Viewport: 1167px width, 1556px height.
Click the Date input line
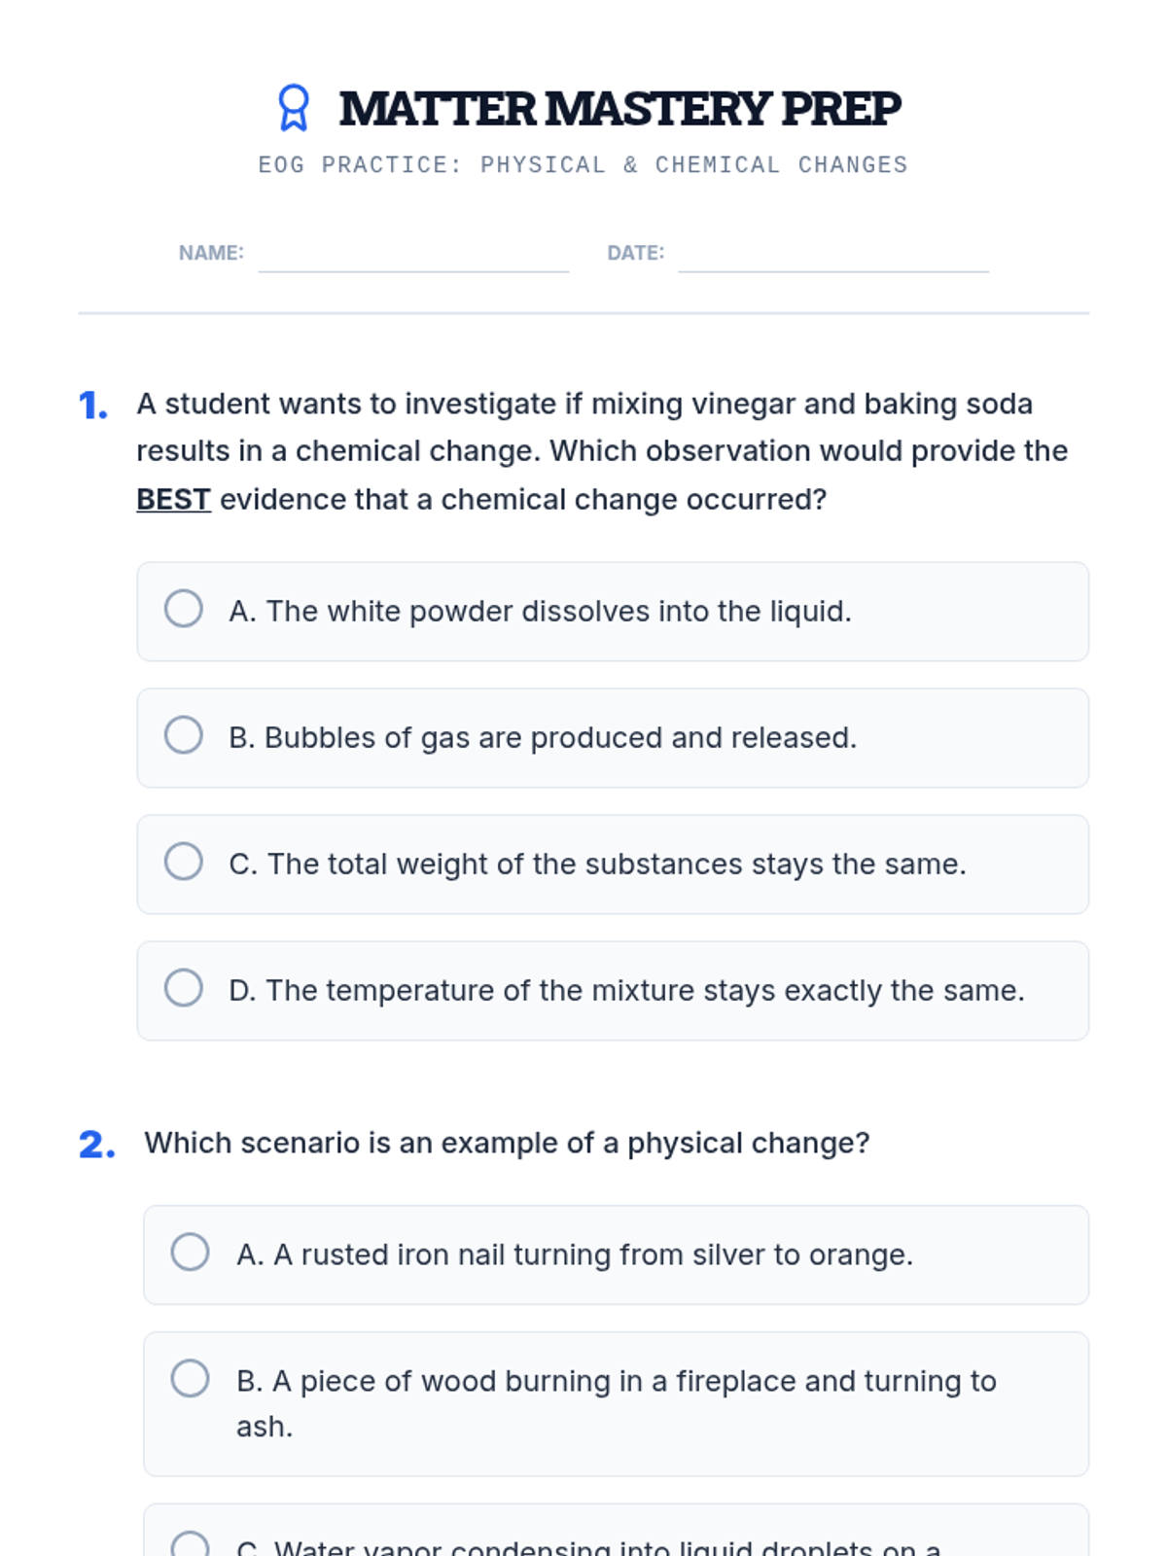pos(833,255)
